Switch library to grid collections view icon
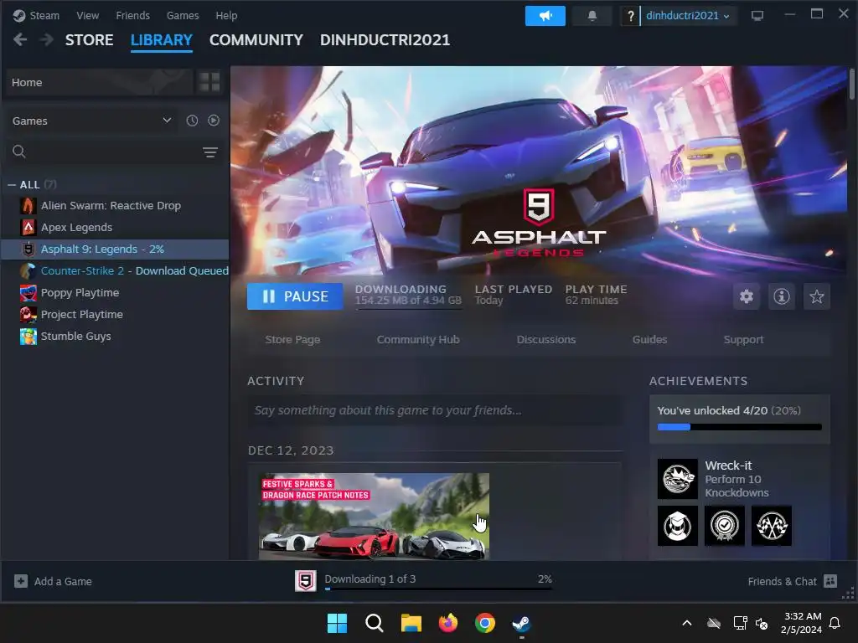Screen dimensions: 858x643 point(209,82)
